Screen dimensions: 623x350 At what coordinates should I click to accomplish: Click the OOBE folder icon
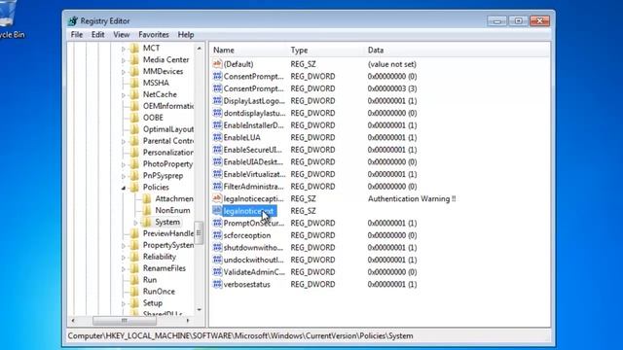pyautogui.click(x=134, y=118)
